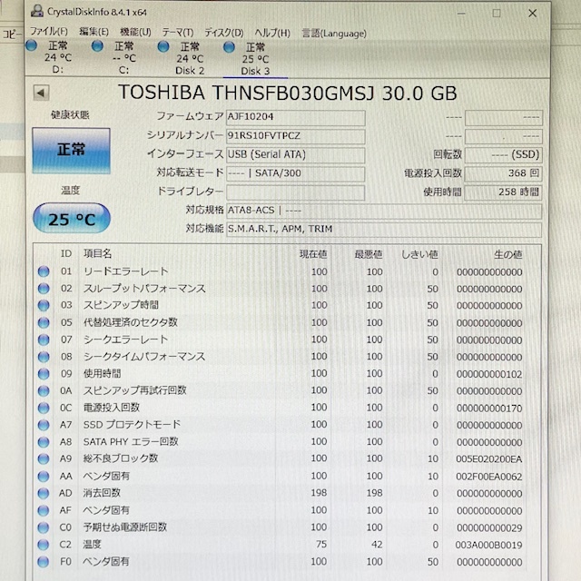Click status orb of attribute 03 スピンアップ時間
Image resolution: width=581 pixels, height=581 pixels.
coord(44,305)
